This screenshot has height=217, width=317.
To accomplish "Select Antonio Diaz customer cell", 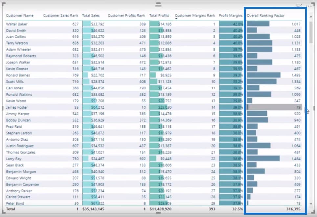I will (x=17, y=140).
